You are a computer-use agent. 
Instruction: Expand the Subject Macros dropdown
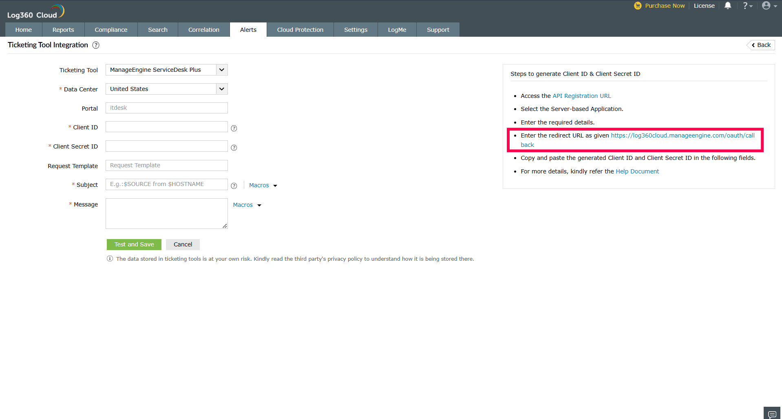[263, 185]
